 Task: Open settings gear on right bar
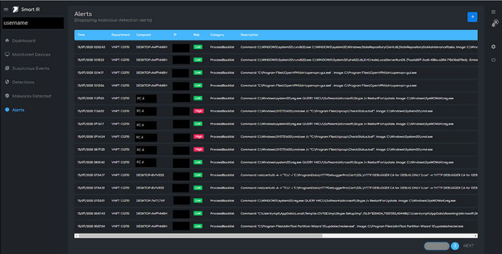tap(493, 46)
